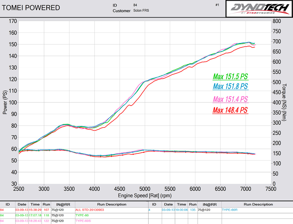The width and height of the screenshot is (293, 224).
Task: Select the blue Max 151.8 PS label
Action: [231, 86]
